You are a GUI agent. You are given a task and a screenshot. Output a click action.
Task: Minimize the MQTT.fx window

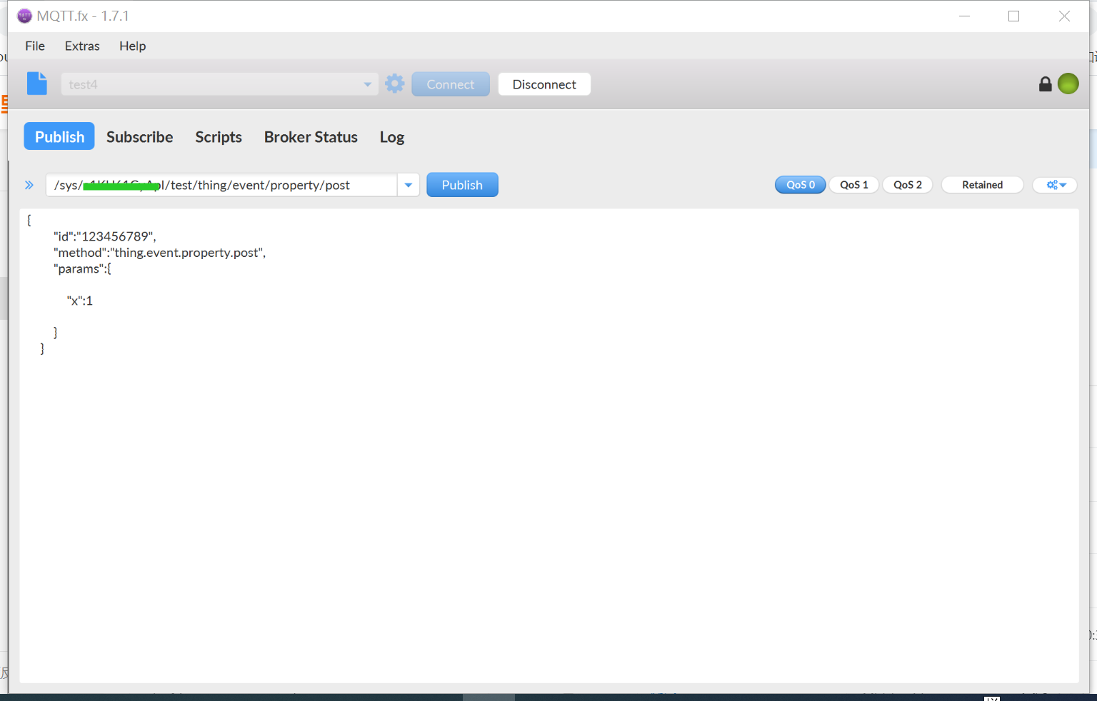[x=964, y=16]
